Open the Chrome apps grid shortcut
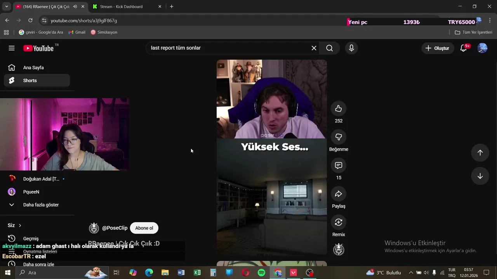 click(x=6, y=32)
